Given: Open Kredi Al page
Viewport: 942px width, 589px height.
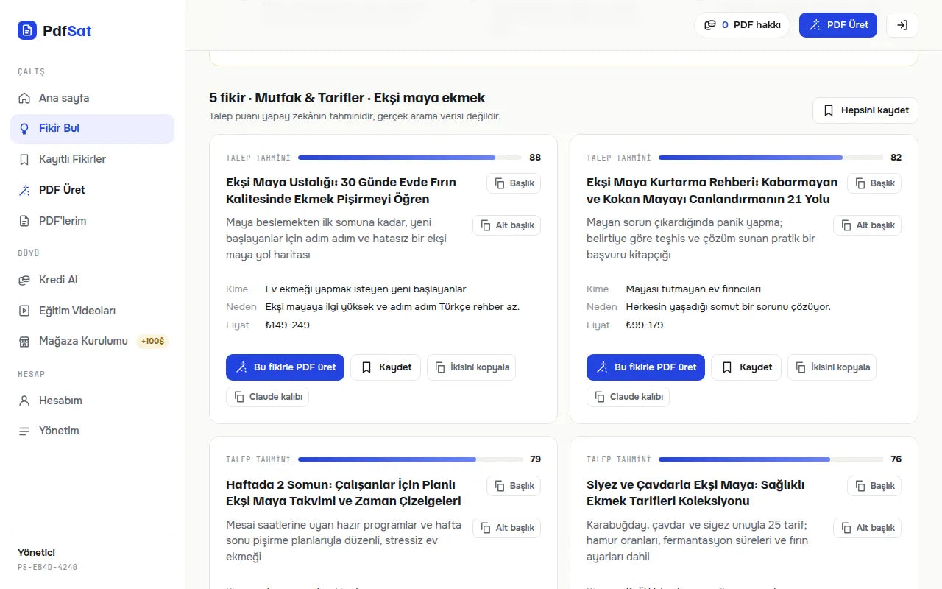Looking at the screenshot, I should coord(92,280).
